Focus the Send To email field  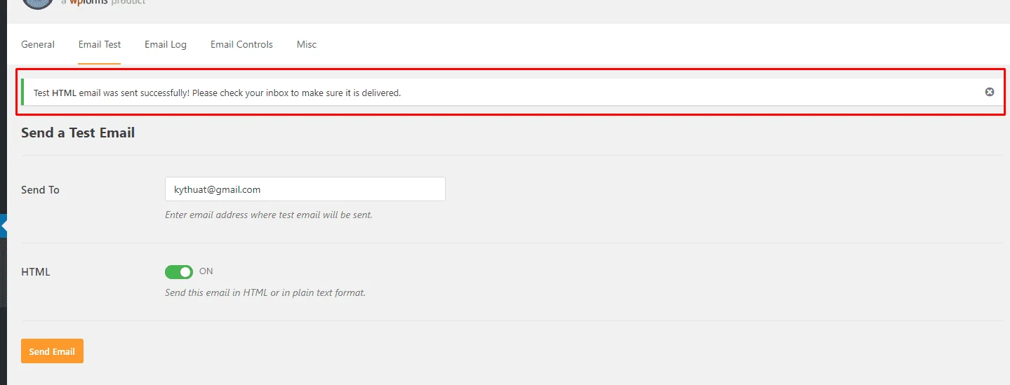(305, 189)
